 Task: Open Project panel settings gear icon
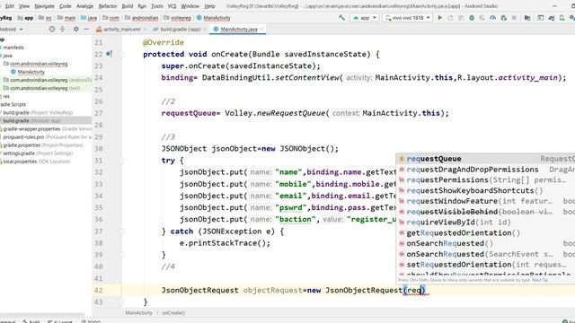click(x=75, y=29)
